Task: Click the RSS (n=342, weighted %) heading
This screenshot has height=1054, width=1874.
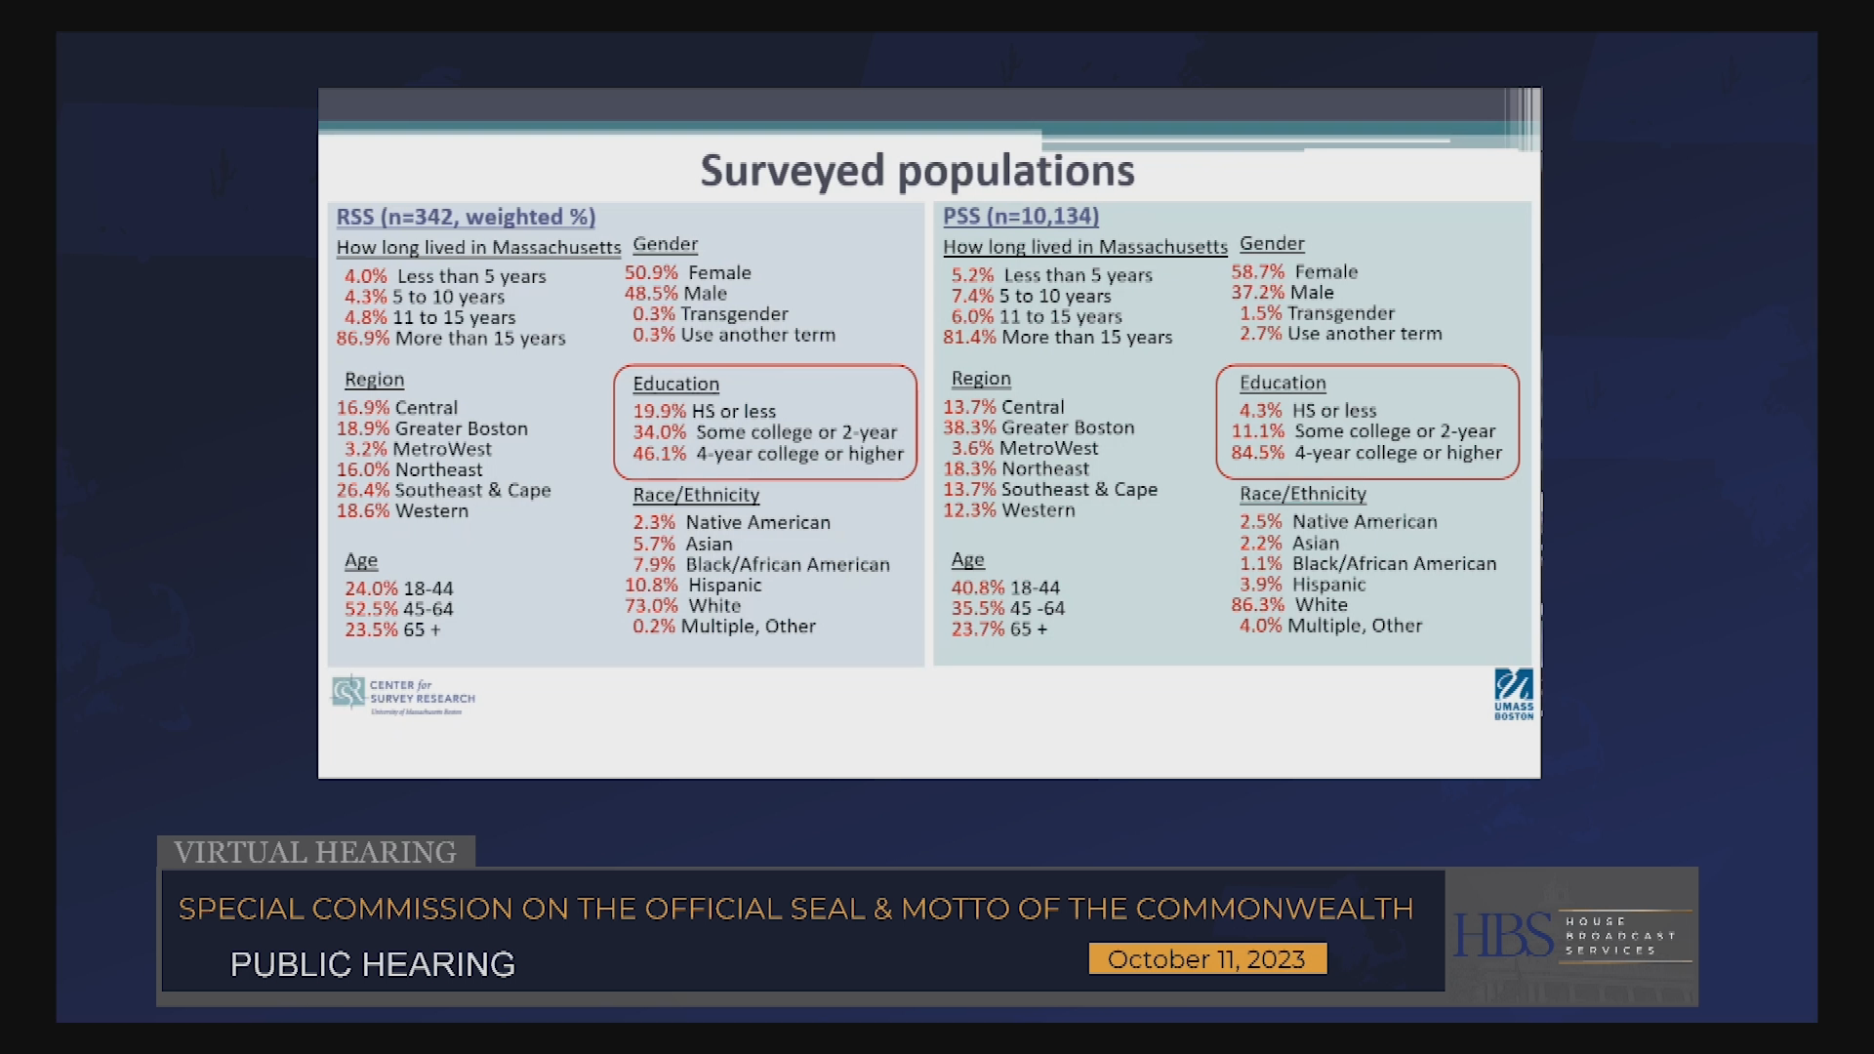Action: pos(466,217)
